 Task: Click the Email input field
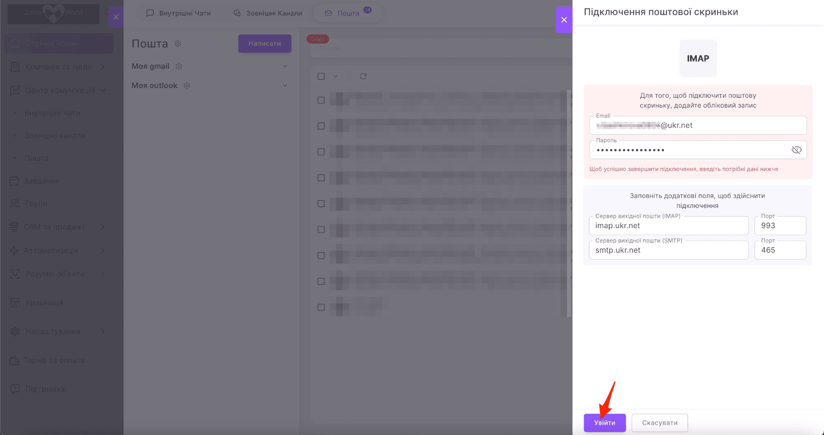[x=698, y=125]
